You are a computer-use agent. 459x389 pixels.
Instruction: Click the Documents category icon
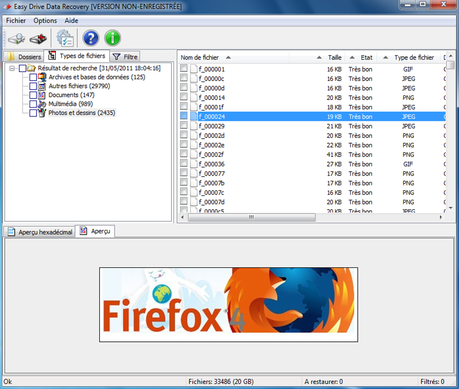(42, 95)
